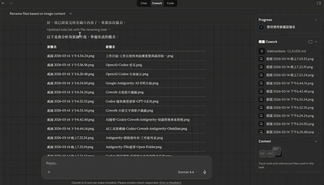
Task: Click table cell OpenAI-Codex-首頁.png
Action: coord(124,65)
